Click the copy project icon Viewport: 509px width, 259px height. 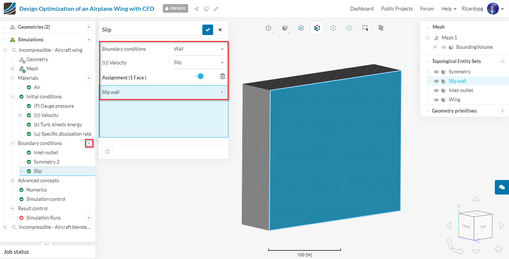coord(206,9)
